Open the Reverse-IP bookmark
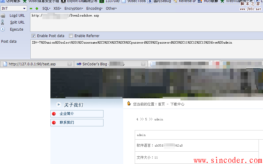This screenshot has width=263, height=164. (185, 1)
